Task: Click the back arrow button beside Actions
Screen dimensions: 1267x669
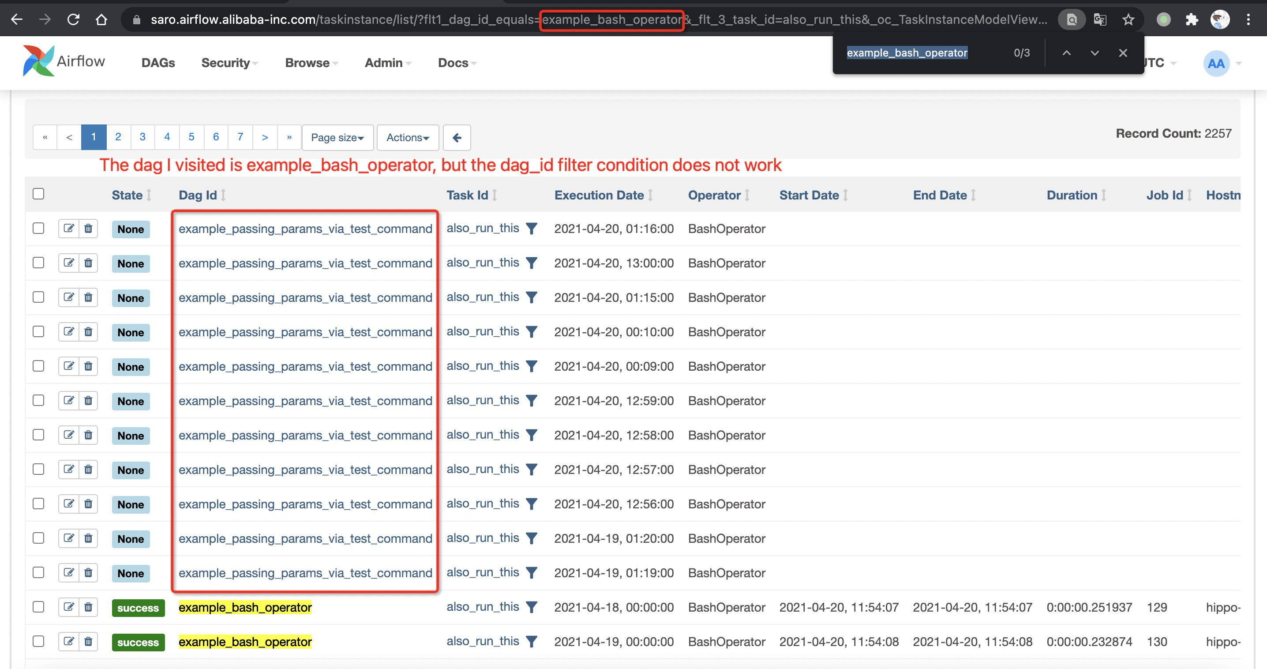Action: (457, 137)
